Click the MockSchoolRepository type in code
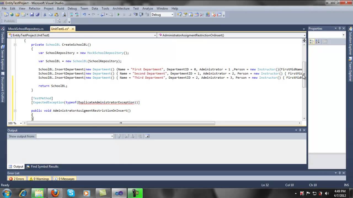Viewport: 353px width, 198px height. pyautogui.click(x=105, y=53)
